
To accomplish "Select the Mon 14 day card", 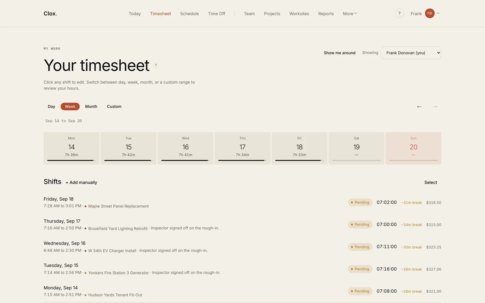I will point(72,148).
